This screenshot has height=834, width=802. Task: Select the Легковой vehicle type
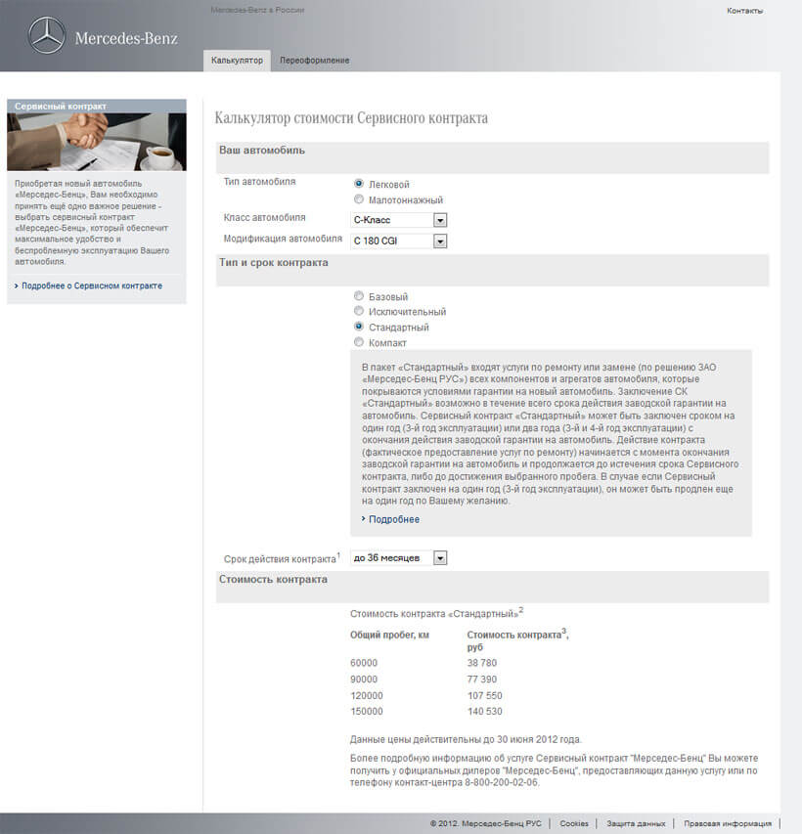[359, 184]
